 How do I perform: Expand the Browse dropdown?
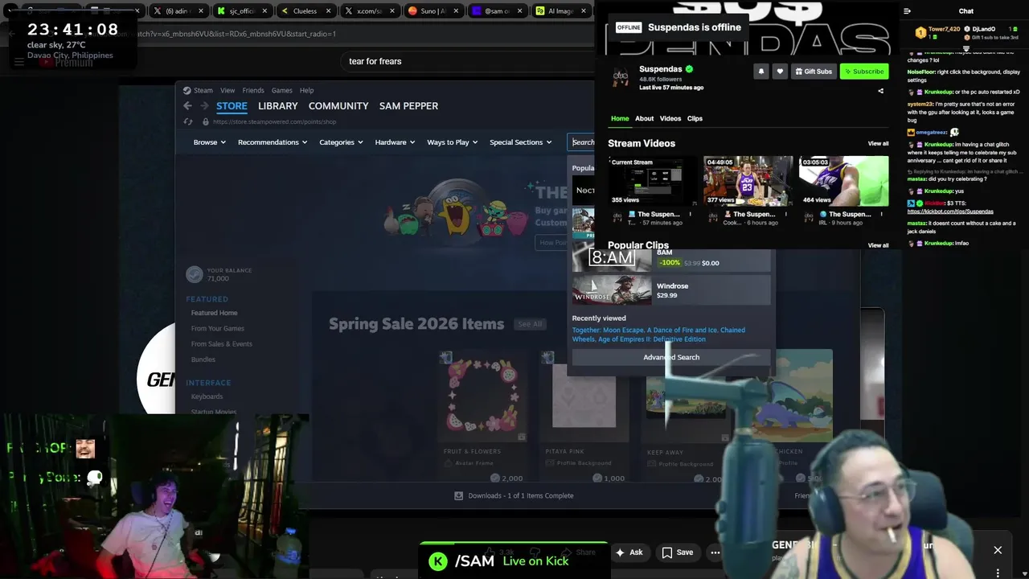click(210, 142)
